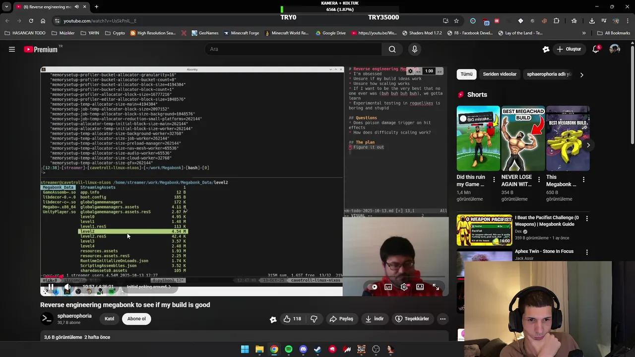Show more filter chips arrow
The image size is (635, 357).
pyautogui.click(x=581, y=74)
